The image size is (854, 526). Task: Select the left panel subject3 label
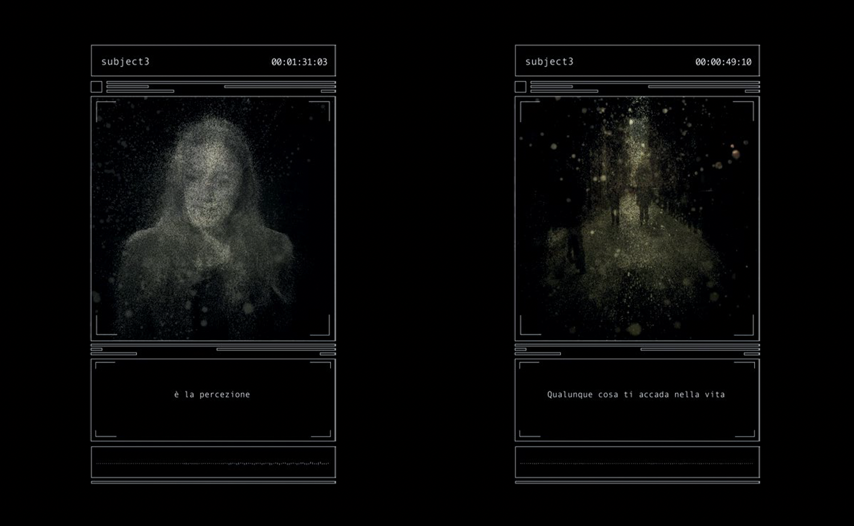125,62
